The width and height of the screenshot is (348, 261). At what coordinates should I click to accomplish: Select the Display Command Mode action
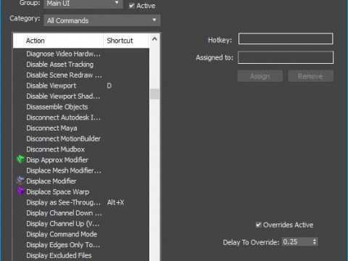(x=62, y=234)
